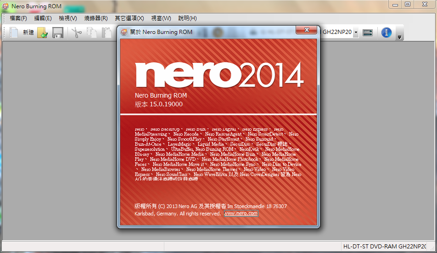The height and width of the screenshot is (253, 437).
Task: Open an existing compilation via folder icon
Action: click(x=43, y=33)
